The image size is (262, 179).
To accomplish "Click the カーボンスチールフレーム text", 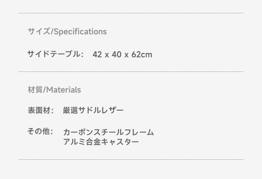I will click(x=108, y=132).
